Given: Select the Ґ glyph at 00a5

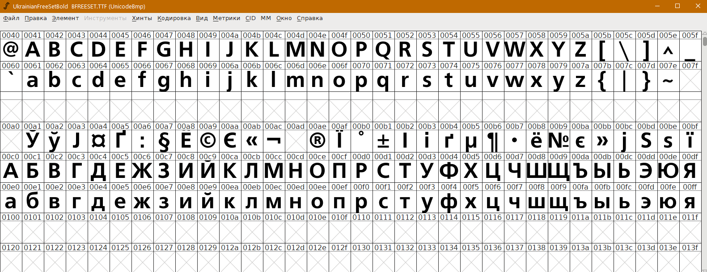Looking at the screenshot, I should [120, 141].
